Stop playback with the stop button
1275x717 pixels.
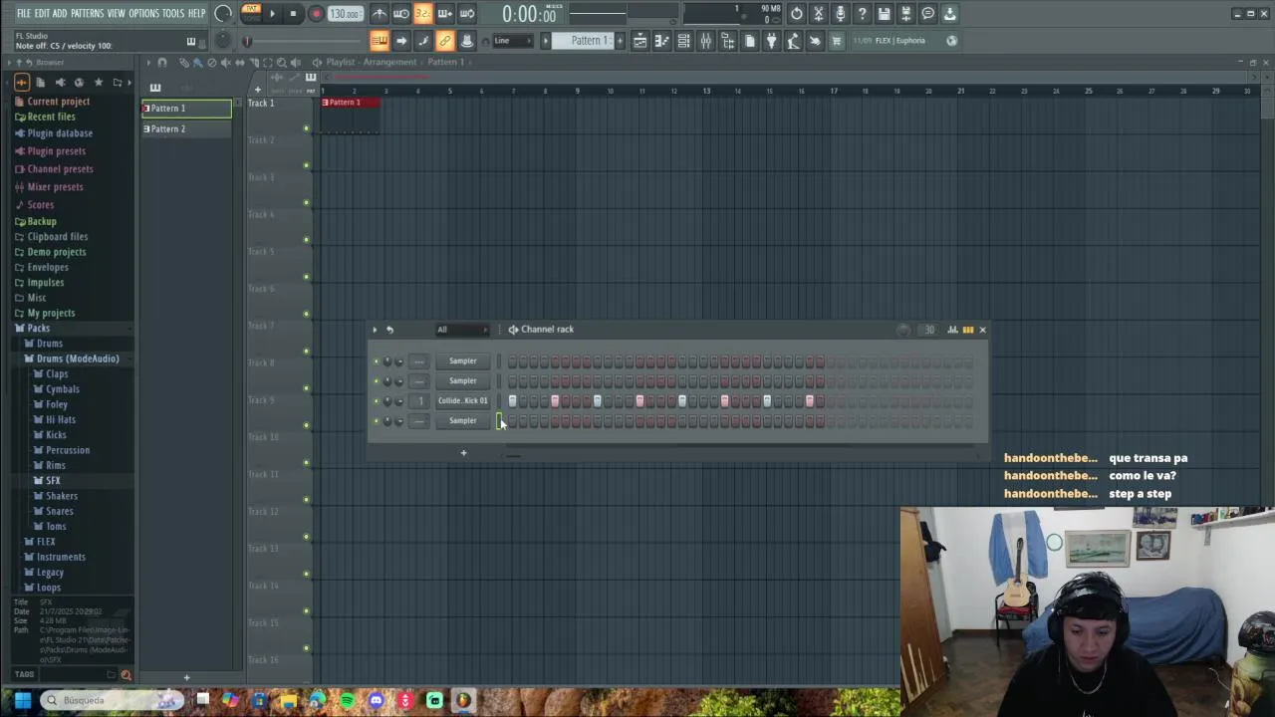pos(293,14)
